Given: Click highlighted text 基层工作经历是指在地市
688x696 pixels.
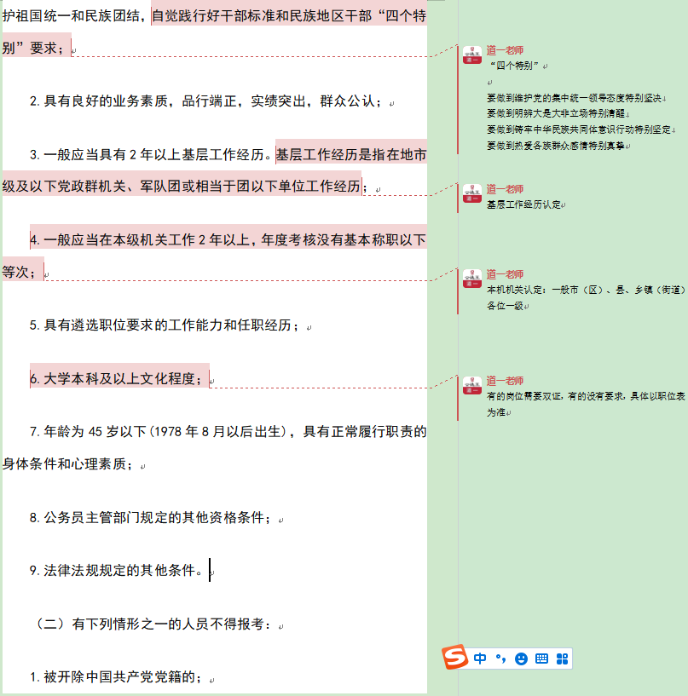Looking at the screenshot, I should coord(350,154).
